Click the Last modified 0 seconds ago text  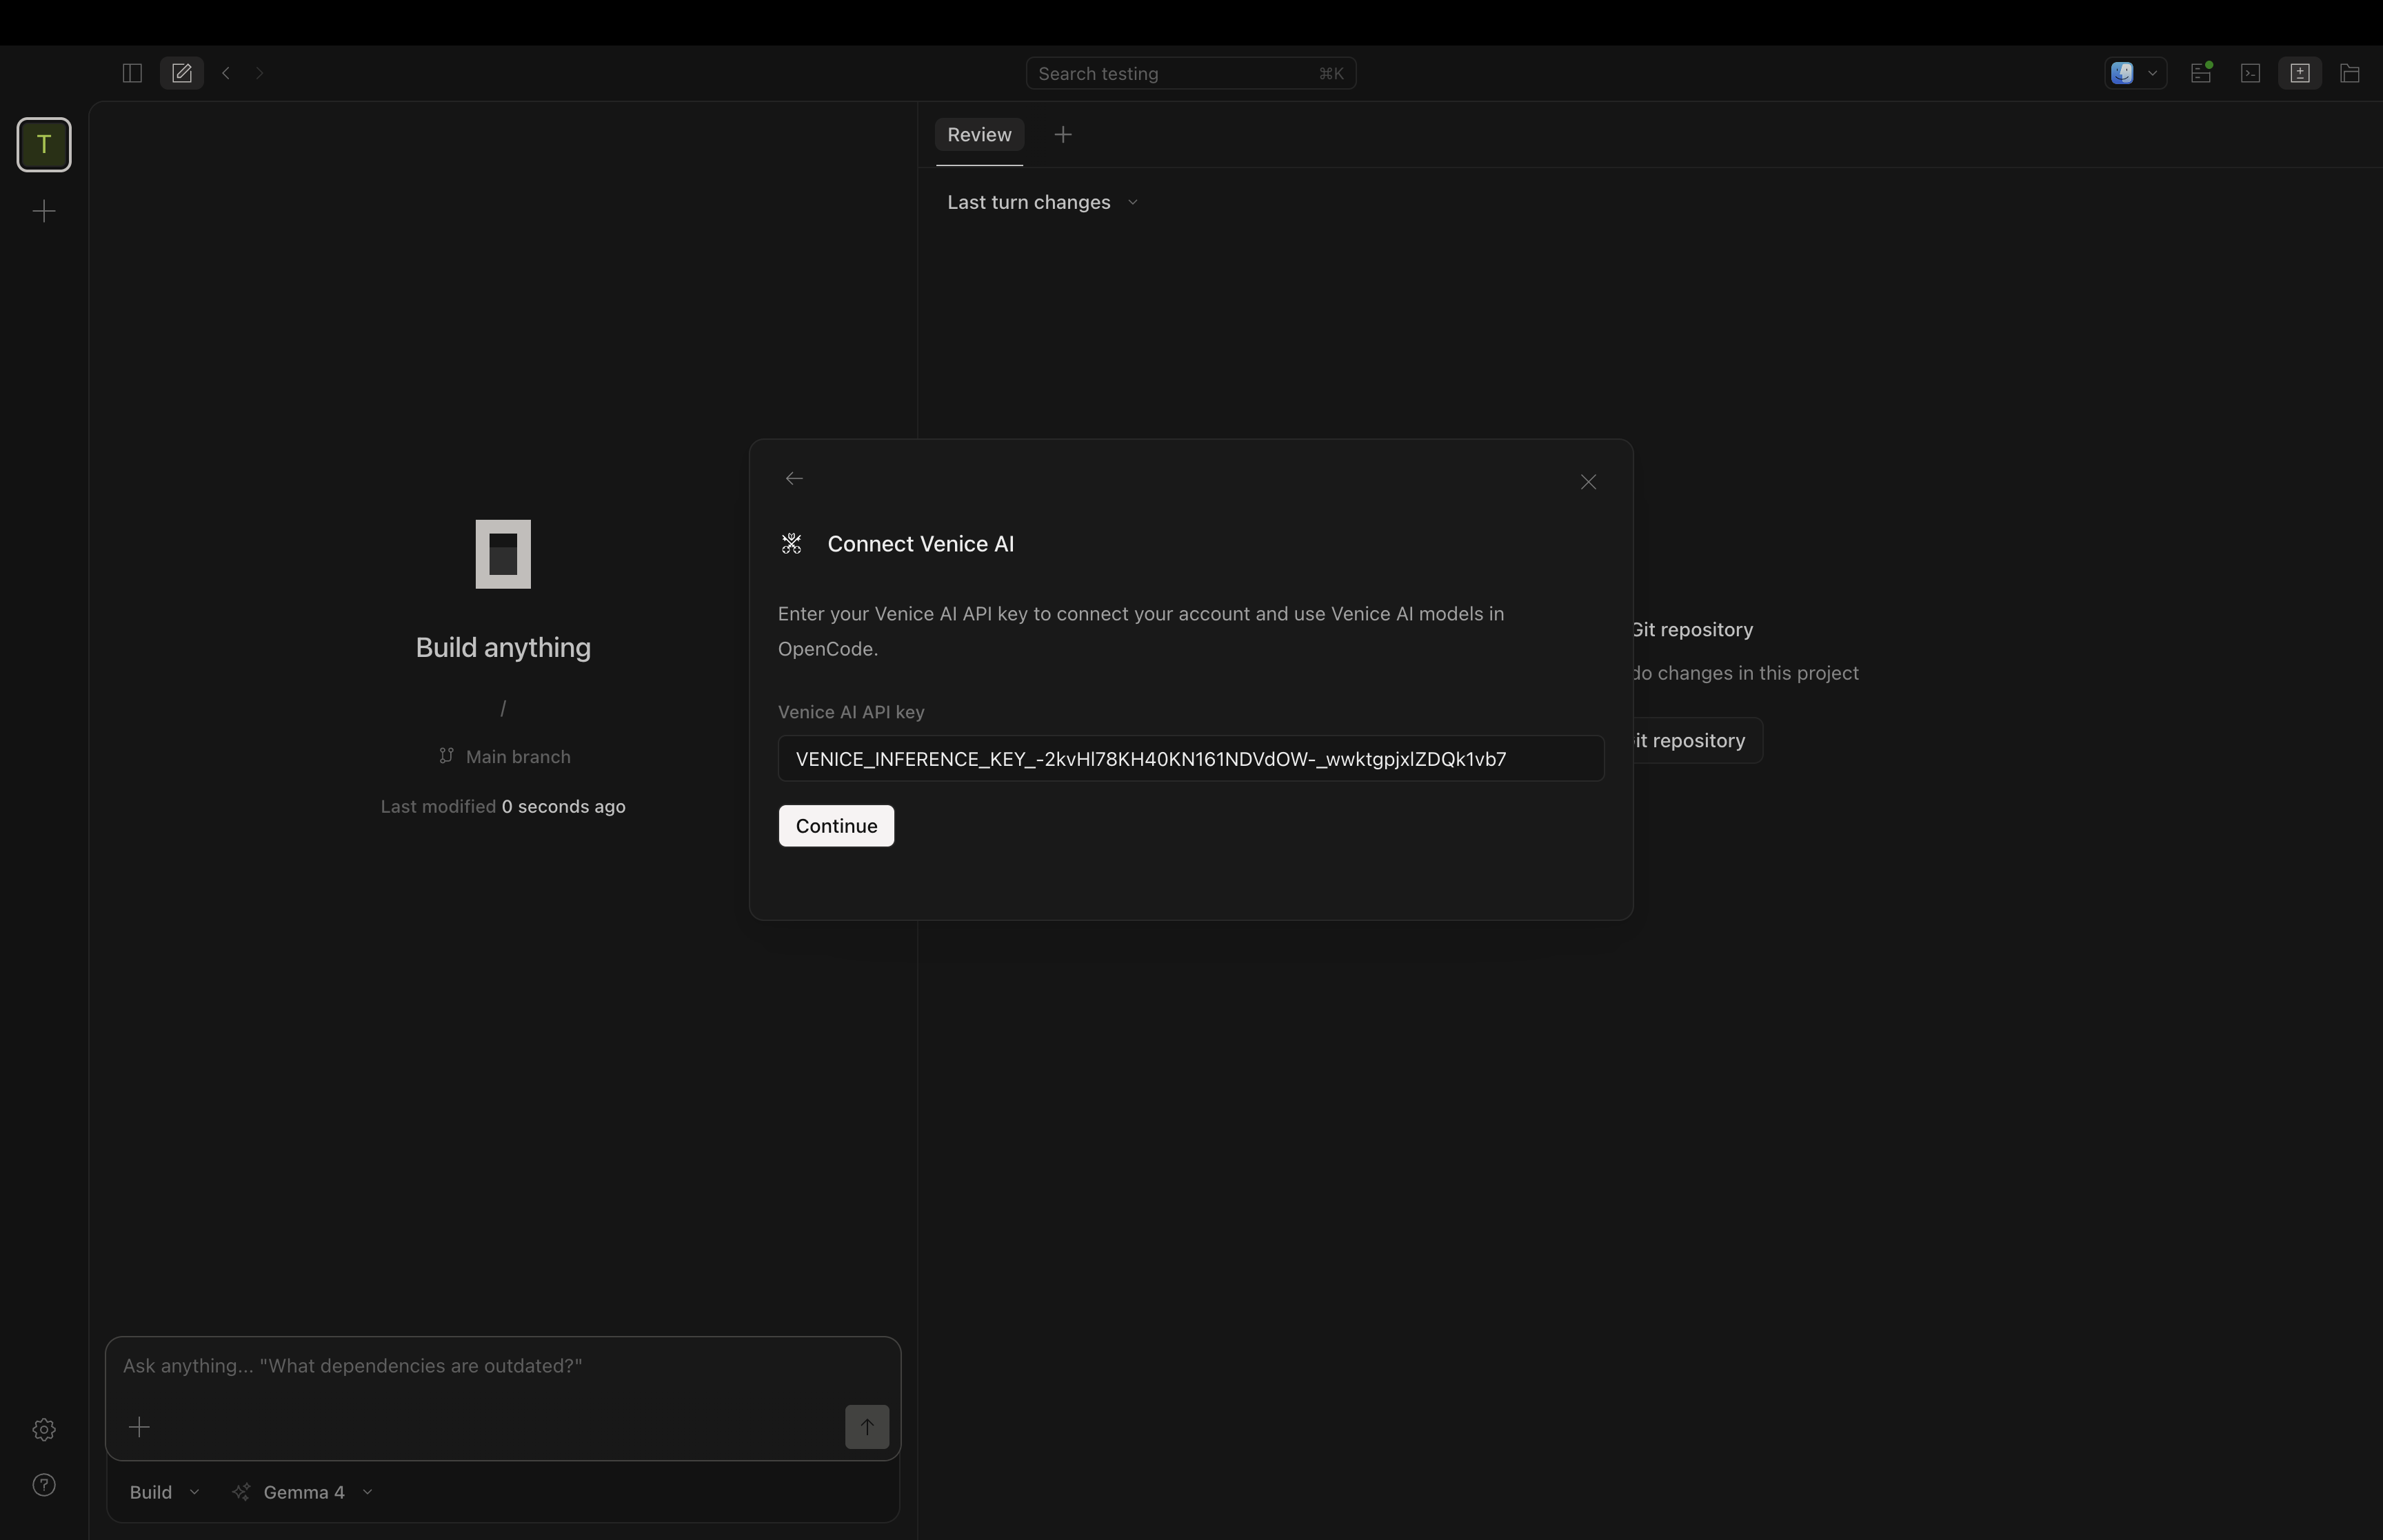point(503,807)
